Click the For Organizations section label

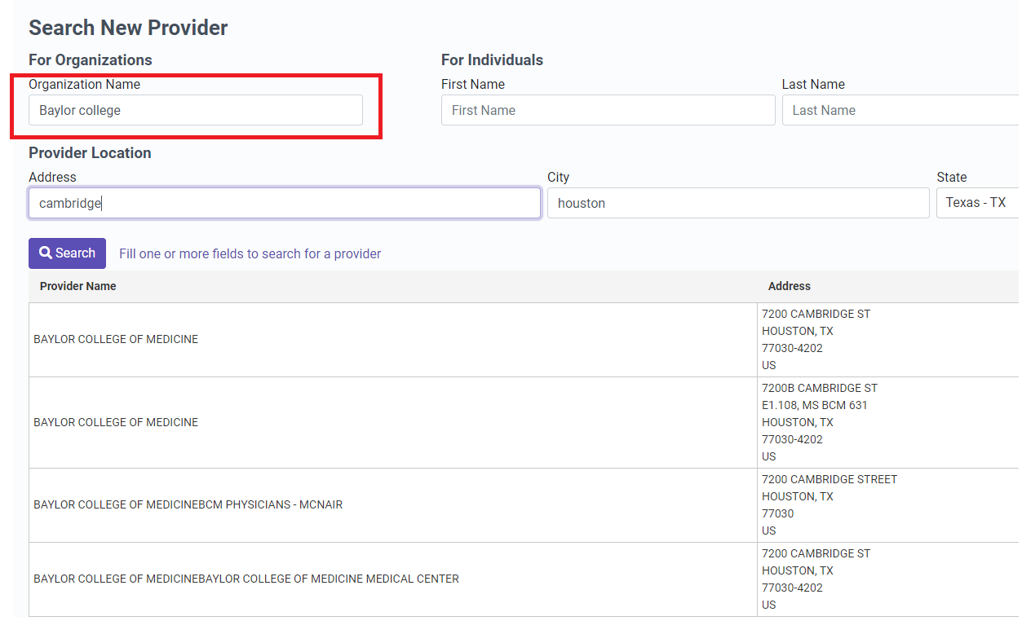91,59
